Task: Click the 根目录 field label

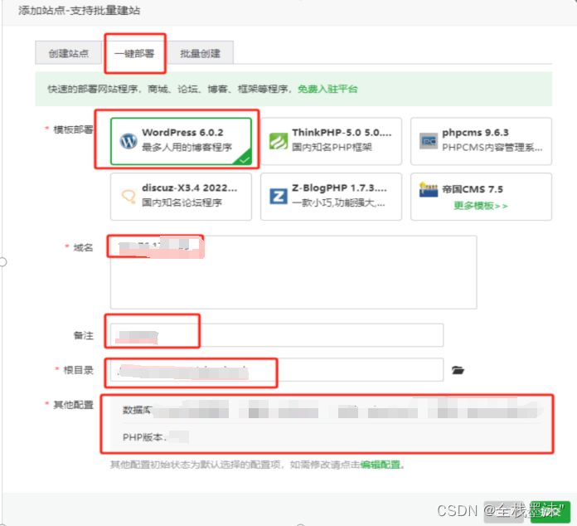Action: click(78, 370)
